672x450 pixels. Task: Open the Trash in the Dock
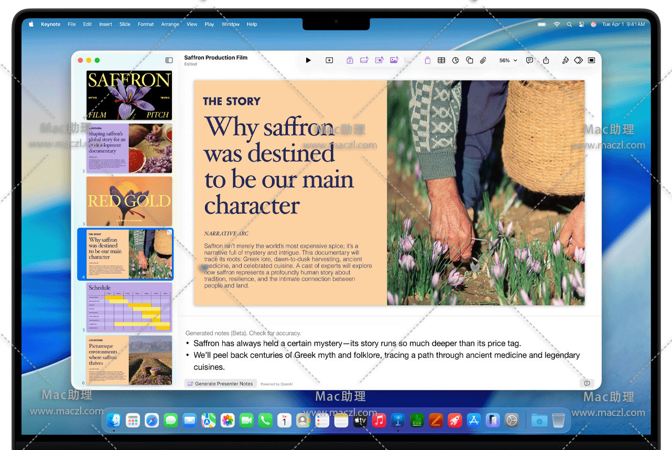click(x=558, y=420)
